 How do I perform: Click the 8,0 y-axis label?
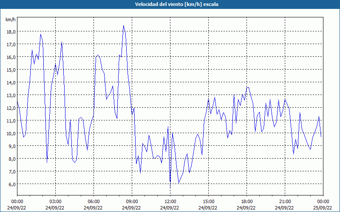point(12,159)
